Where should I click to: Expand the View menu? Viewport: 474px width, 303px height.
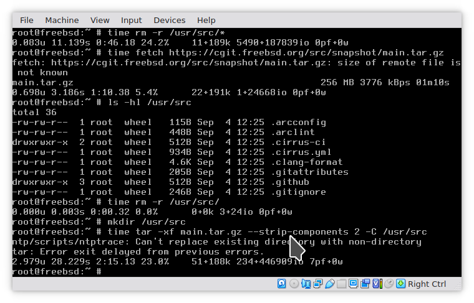tap(100, 21)
